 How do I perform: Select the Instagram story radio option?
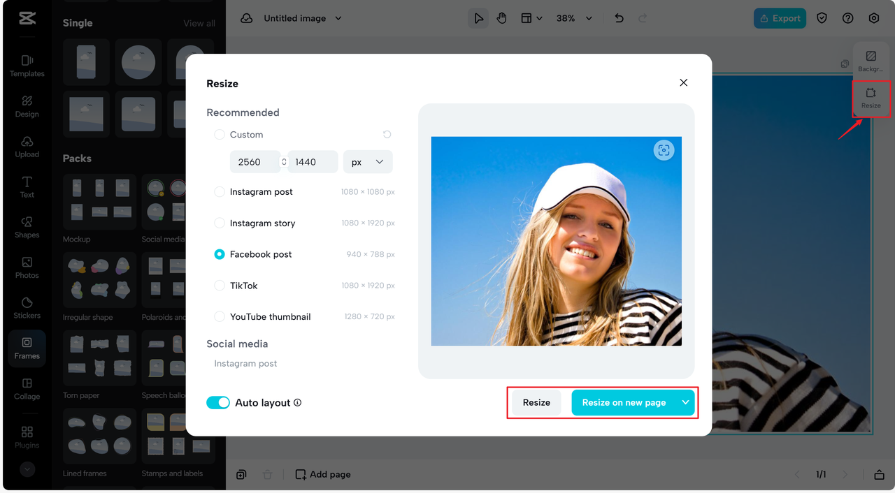pyautogui.click(x=220, y=223)
